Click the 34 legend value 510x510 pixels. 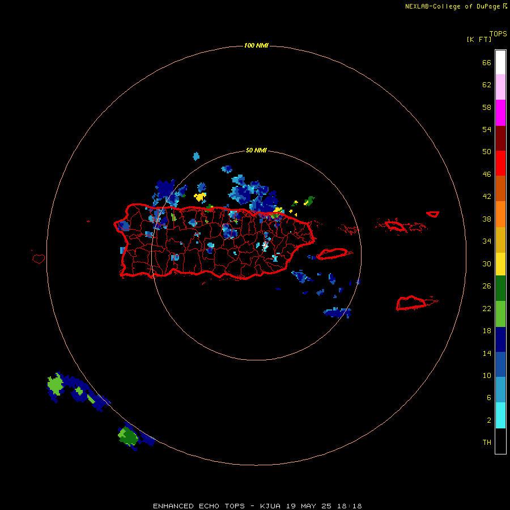click(x=487, y=241)
